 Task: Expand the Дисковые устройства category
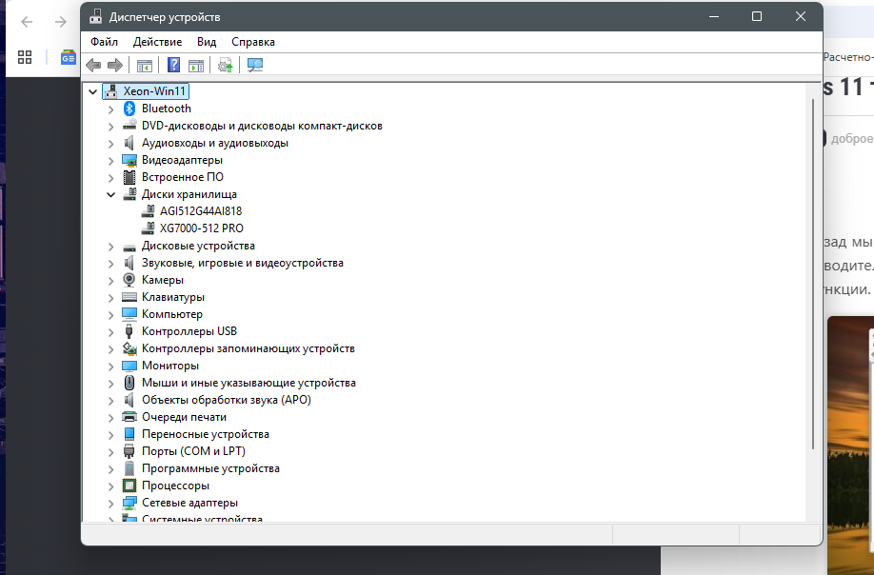[111, 247]
